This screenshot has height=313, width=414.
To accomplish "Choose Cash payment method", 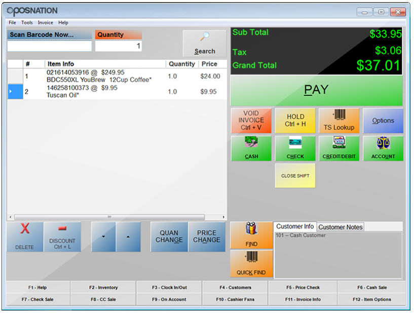I will 251,149.
